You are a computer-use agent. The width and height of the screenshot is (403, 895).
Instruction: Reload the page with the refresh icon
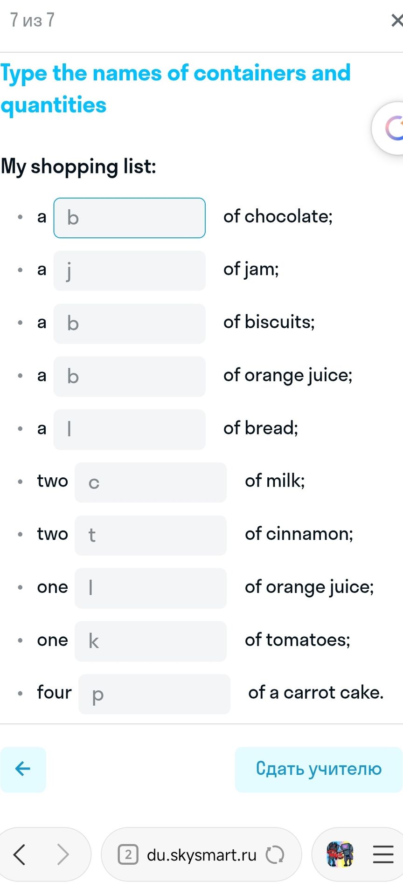tap(275, 854)
